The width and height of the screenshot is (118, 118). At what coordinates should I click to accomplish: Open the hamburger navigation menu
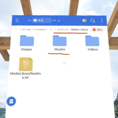click(x=18, y=20)
